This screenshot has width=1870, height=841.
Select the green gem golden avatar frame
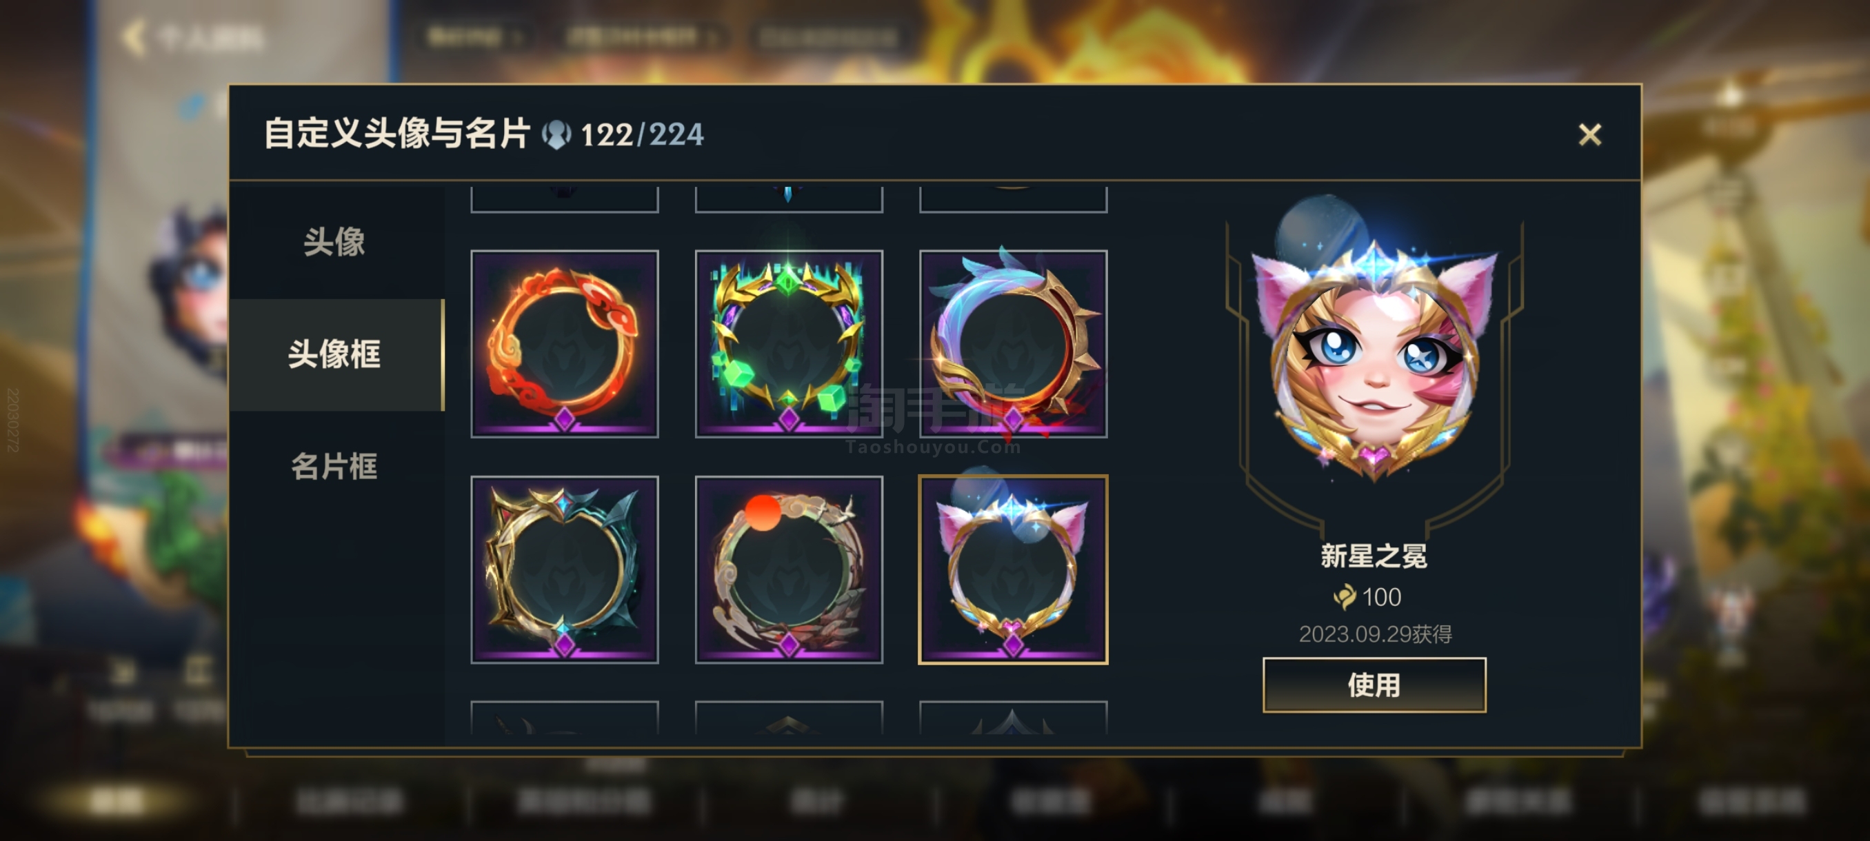tap(788, 344)
